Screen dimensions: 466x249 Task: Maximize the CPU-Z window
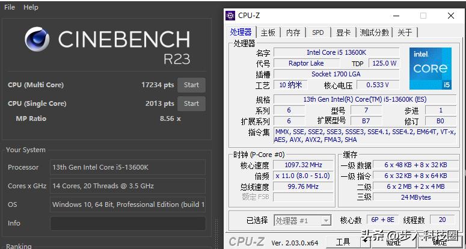423,16
